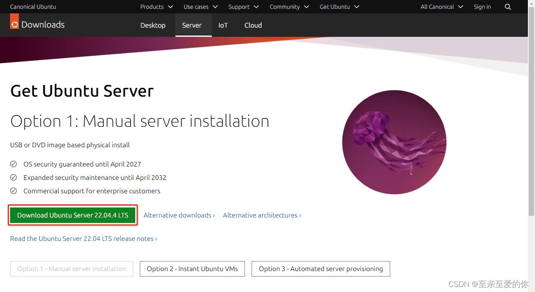Select Option 3 - Automated server provisioning
Screen dimensions: 535x292
[x=321, y=269]
